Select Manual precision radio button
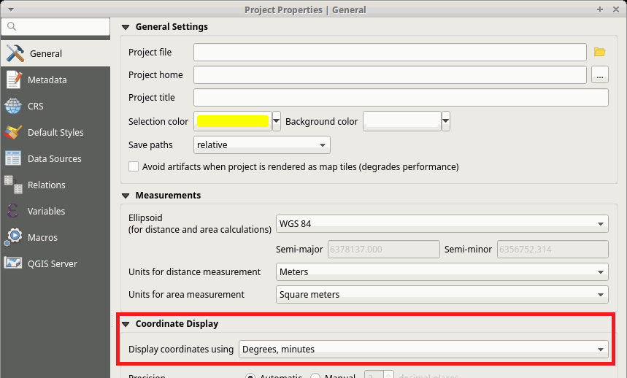Image resolution: width=627 pixels, height=378 pixels. pos(316,376)
